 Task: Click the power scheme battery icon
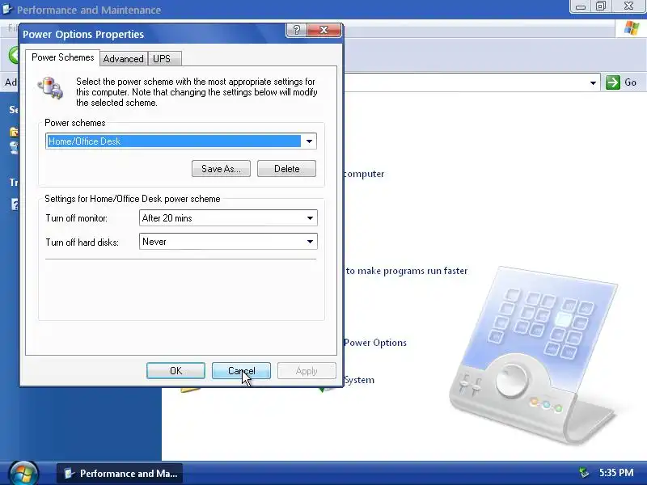tap(50, 87)
